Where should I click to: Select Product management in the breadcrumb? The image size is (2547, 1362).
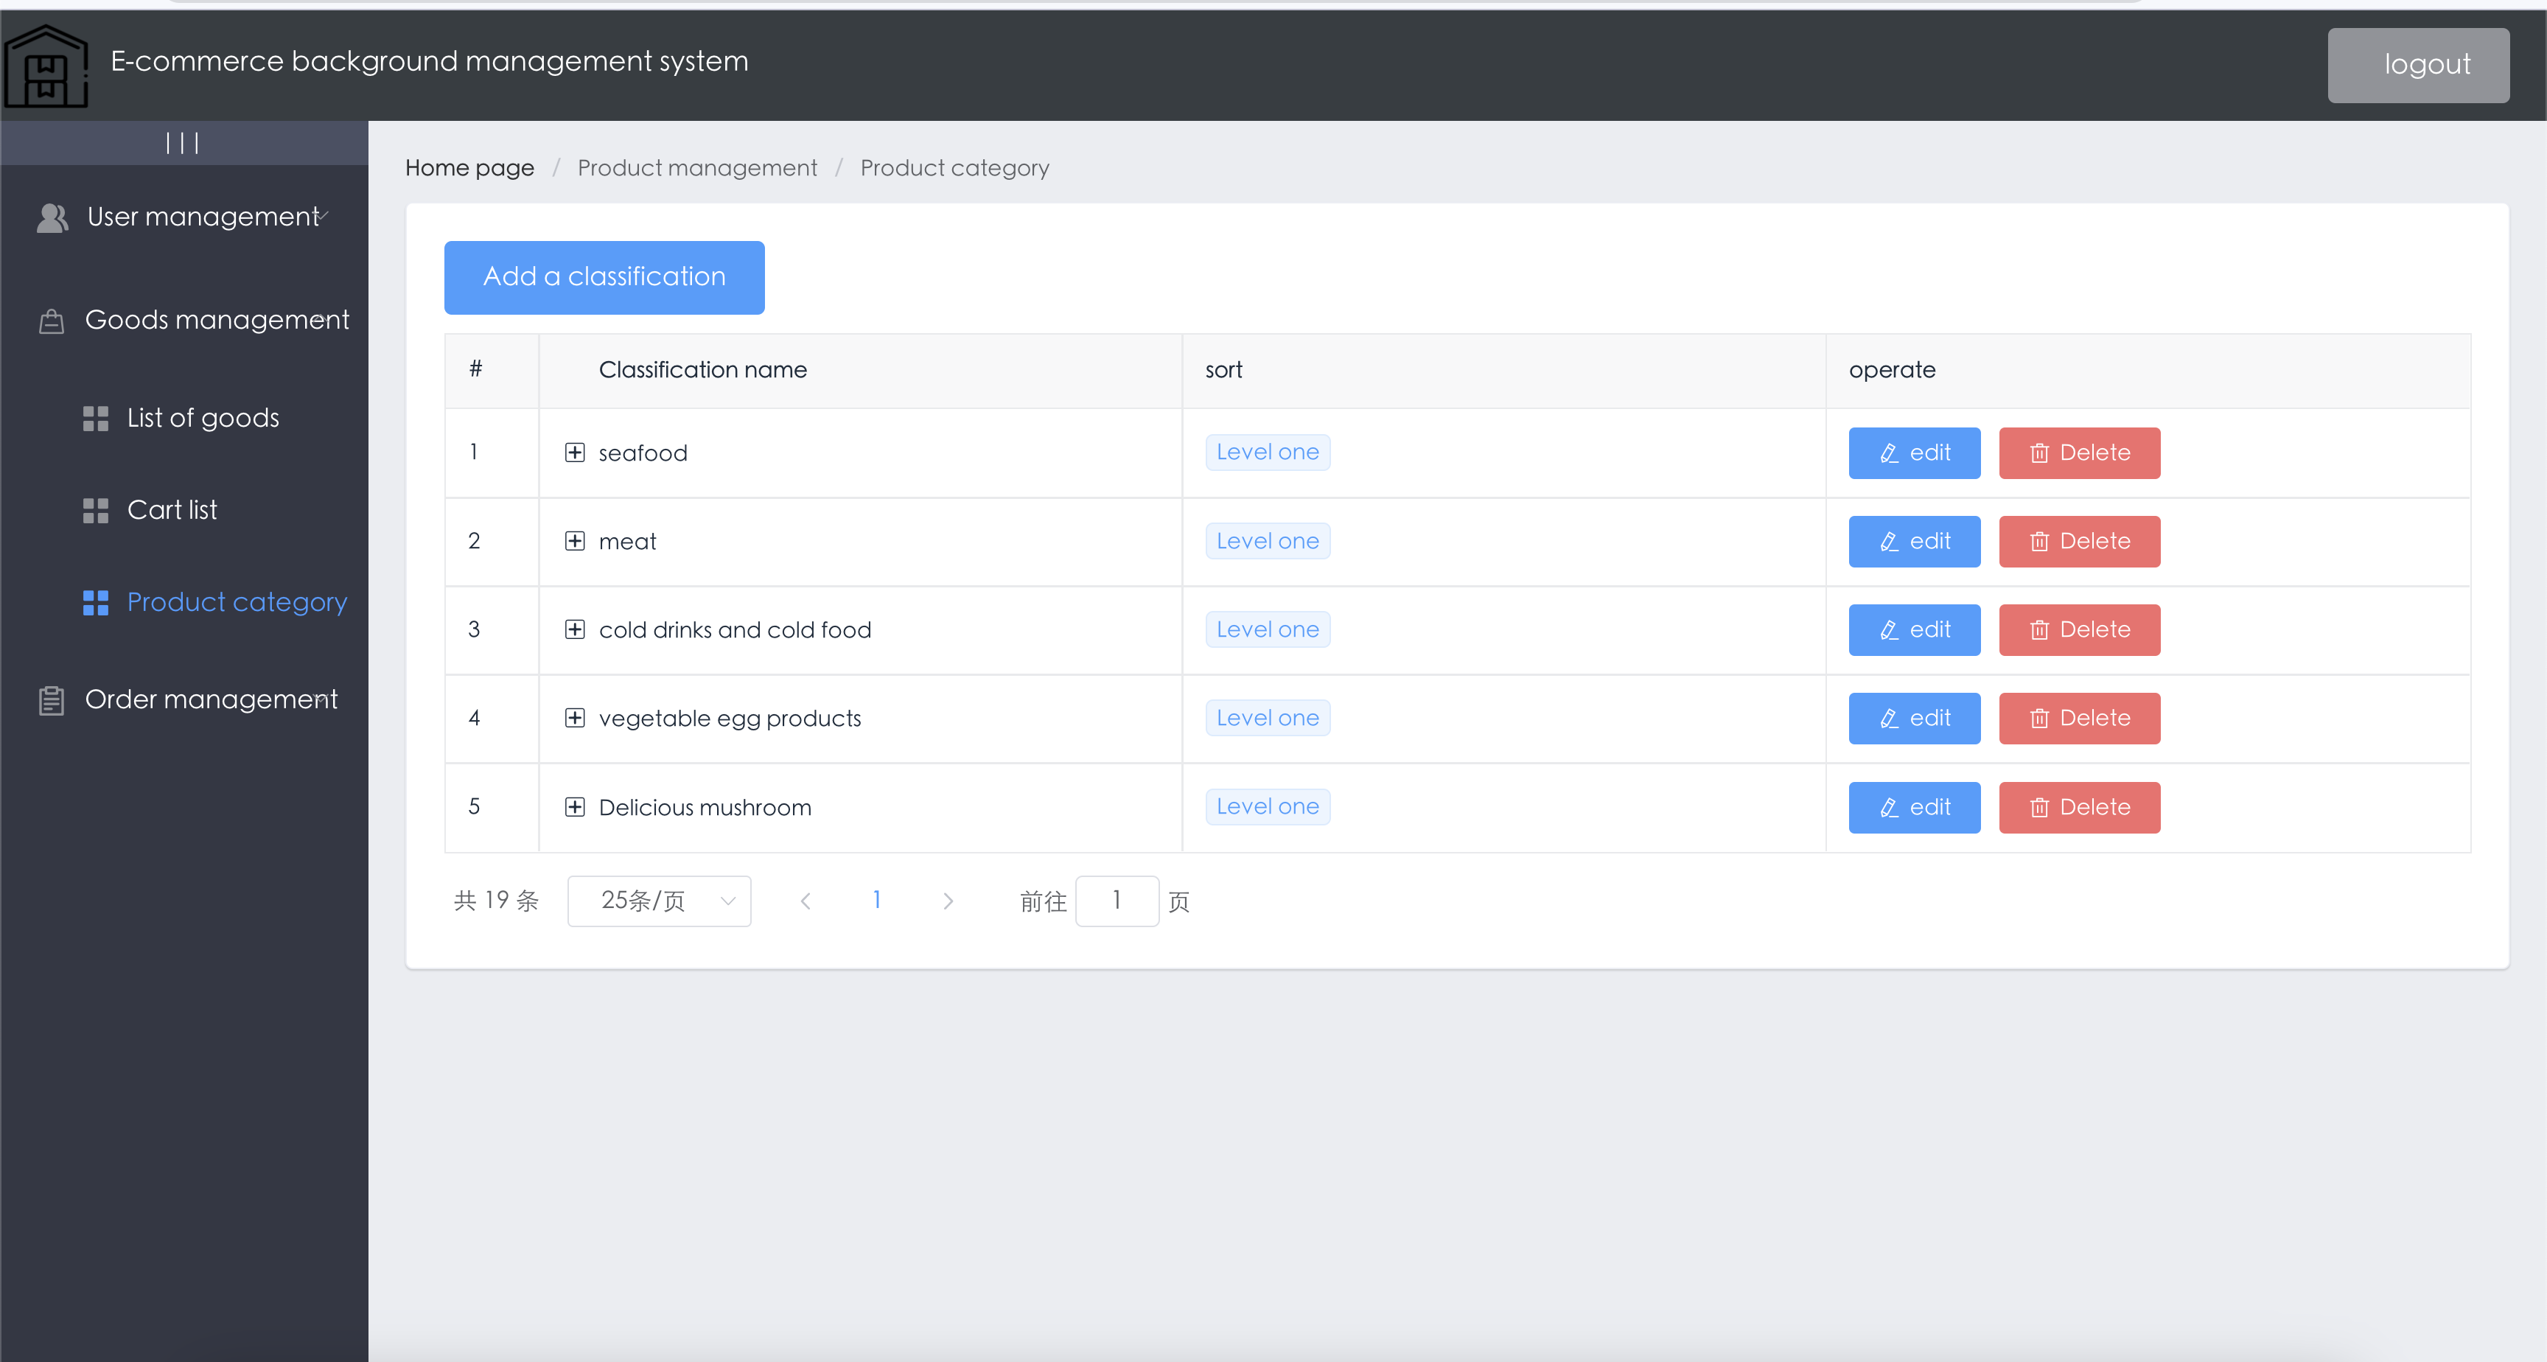tap(697, 167)
